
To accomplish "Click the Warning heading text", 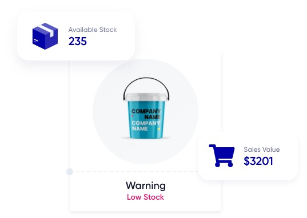I will pos(146,185).
